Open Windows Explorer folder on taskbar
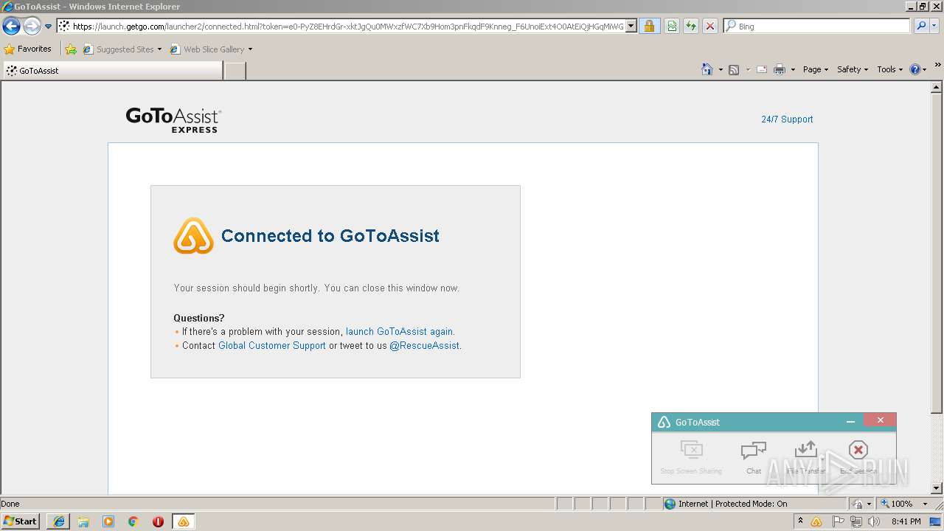This screenshot has height=531, width=944. (83, 521)
